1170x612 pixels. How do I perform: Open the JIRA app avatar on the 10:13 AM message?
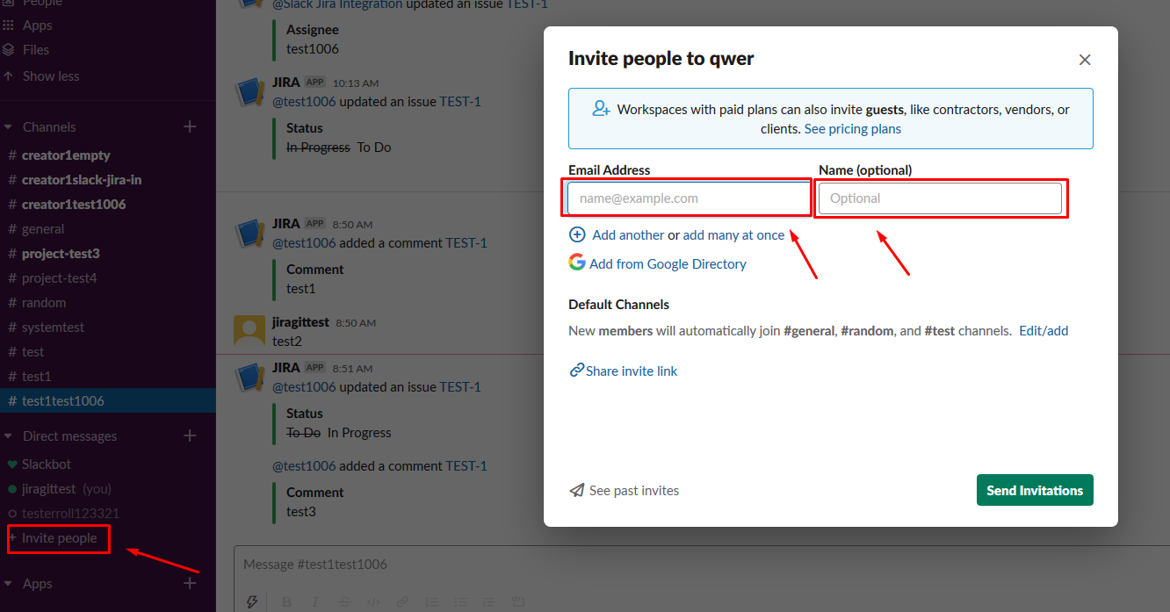[x=249, y=92]
